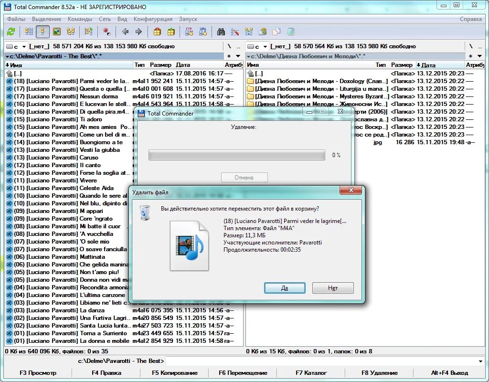Click the two-pages toolbar icon

[x=276, y=32]
